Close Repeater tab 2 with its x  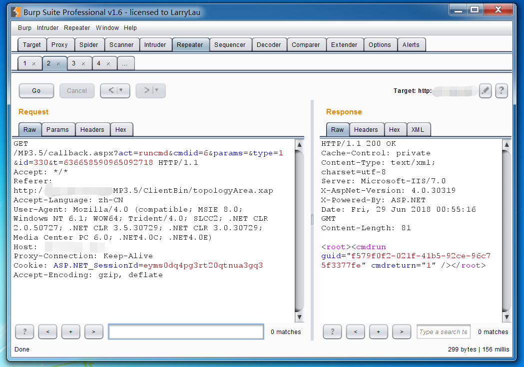(x=58, y=64)
